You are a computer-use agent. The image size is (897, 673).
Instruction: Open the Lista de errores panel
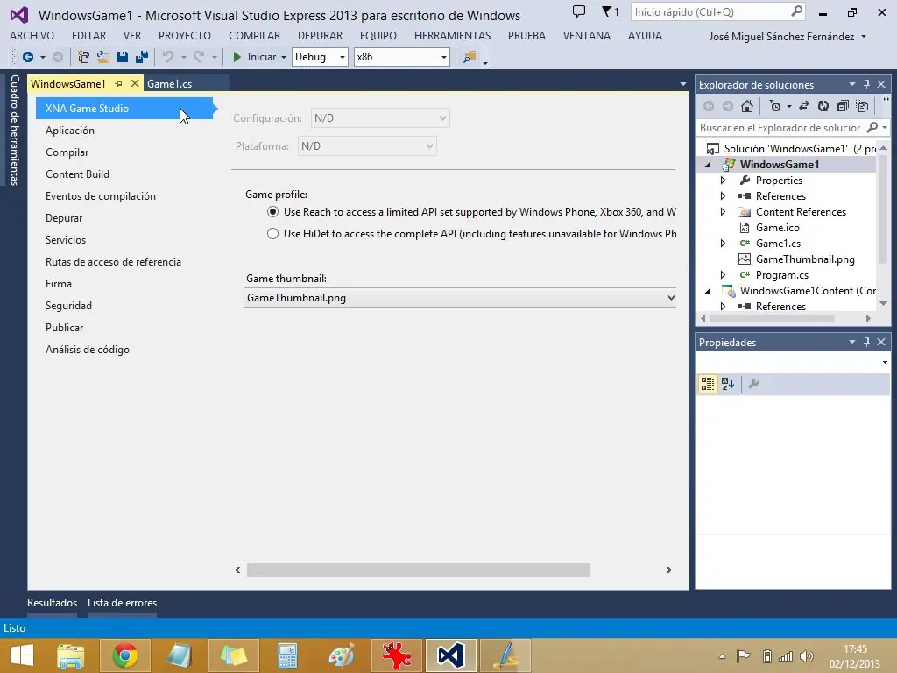pyautogui.click(x=122, y=603)
